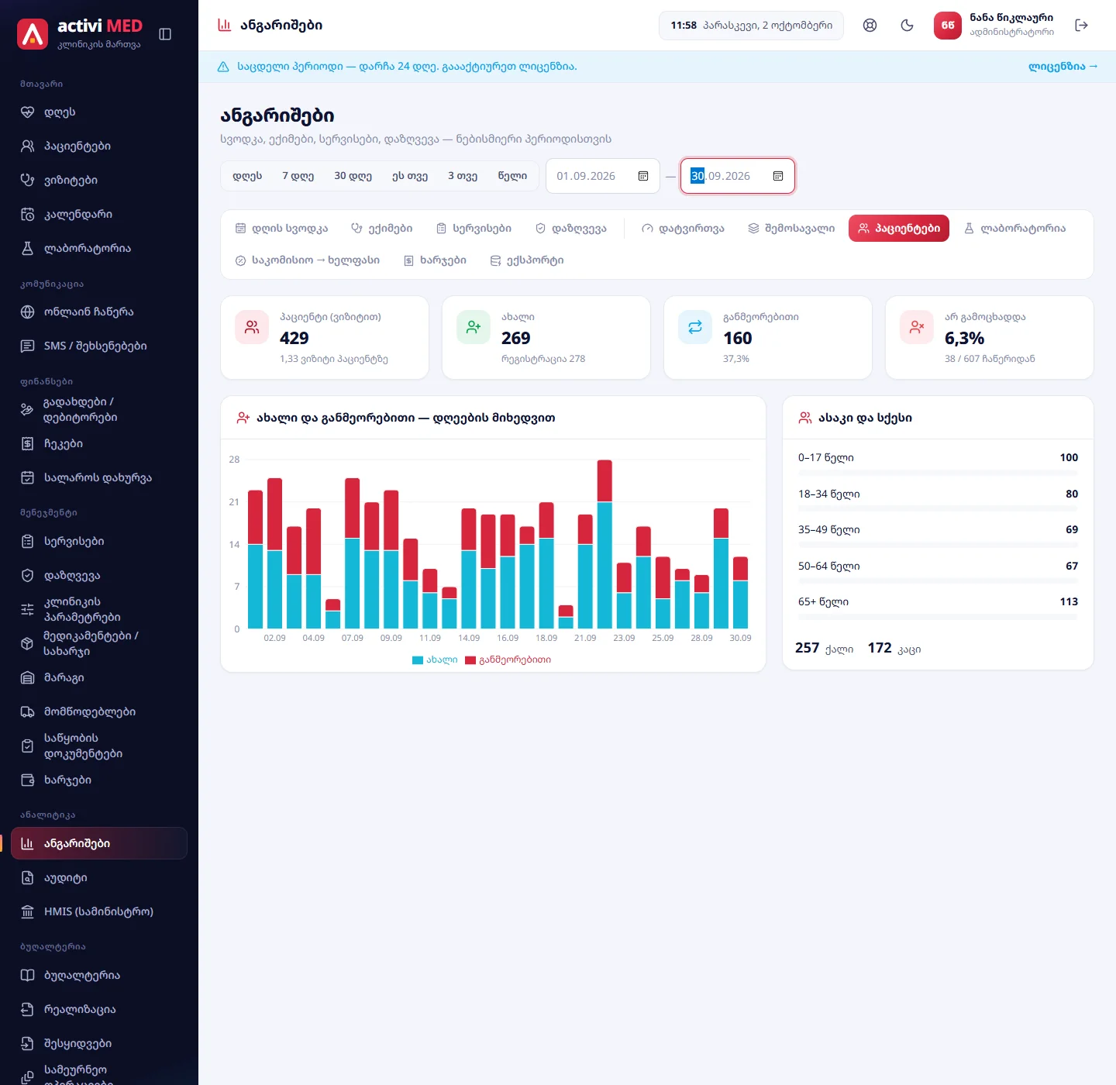The image size is (1116, 1085).
Task: Open დღეს in the sidebar
Action: [99, 112]
